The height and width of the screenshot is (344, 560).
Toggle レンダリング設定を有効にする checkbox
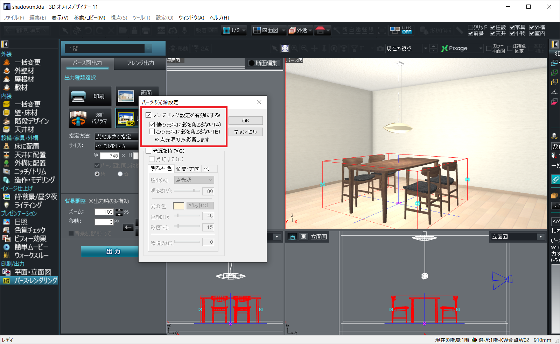coord(149,115)
